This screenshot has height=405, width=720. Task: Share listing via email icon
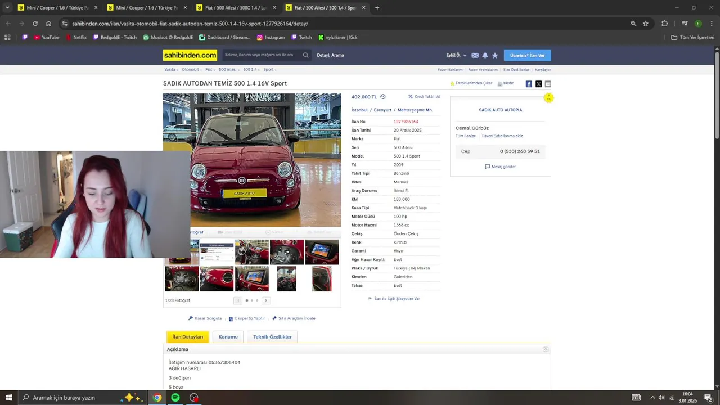coord(548,84)
